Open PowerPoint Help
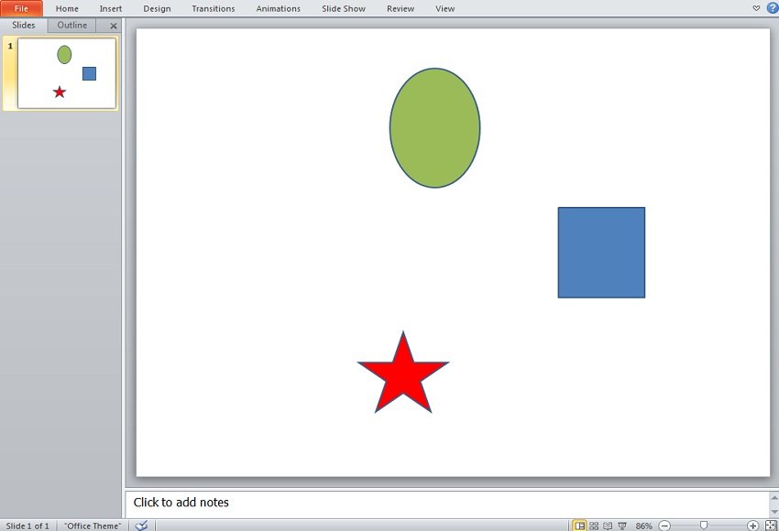 pyautogui.click(x=771, y=8)
